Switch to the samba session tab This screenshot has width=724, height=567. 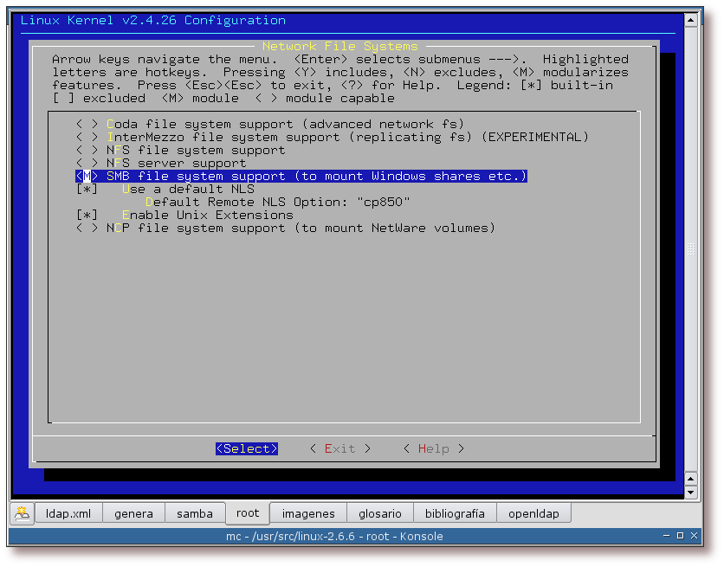coord(195,513)
